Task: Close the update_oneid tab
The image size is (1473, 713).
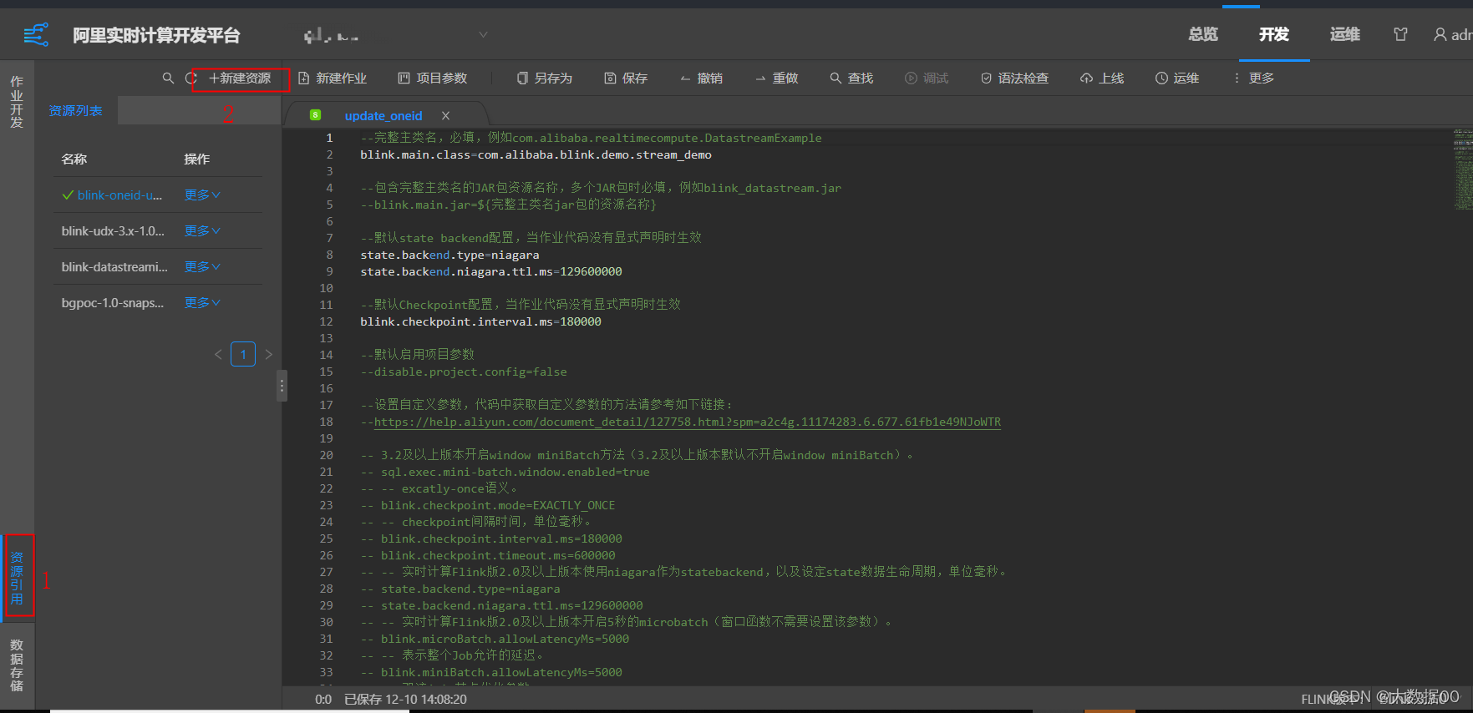Action: (x=445, y=115)
